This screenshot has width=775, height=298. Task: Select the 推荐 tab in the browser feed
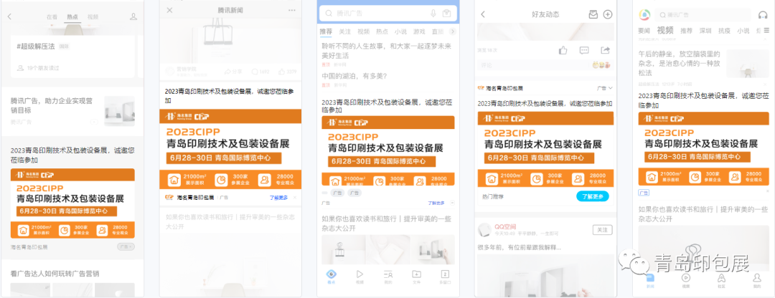(326, 32)
